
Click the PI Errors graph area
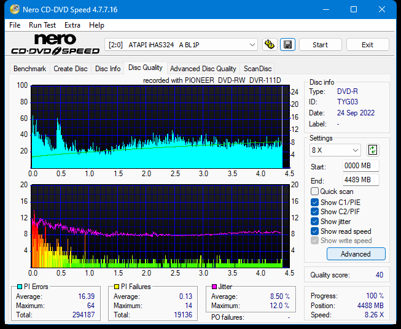pyautogui.click(x=160, y=127)
